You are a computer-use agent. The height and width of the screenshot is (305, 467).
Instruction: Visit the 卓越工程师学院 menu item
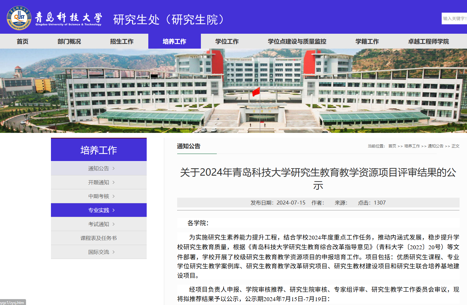click(x=428, y=41)
